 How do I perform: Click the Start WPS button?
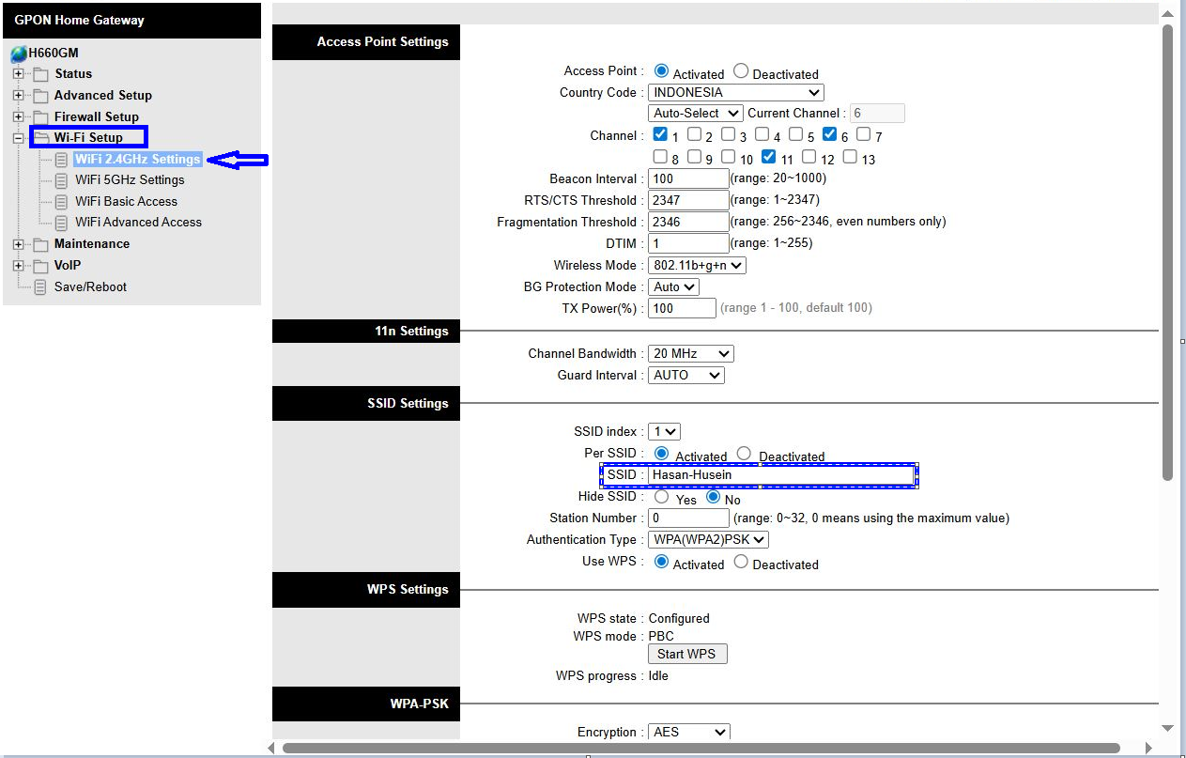pyautogui.click(x=687, y=654)
